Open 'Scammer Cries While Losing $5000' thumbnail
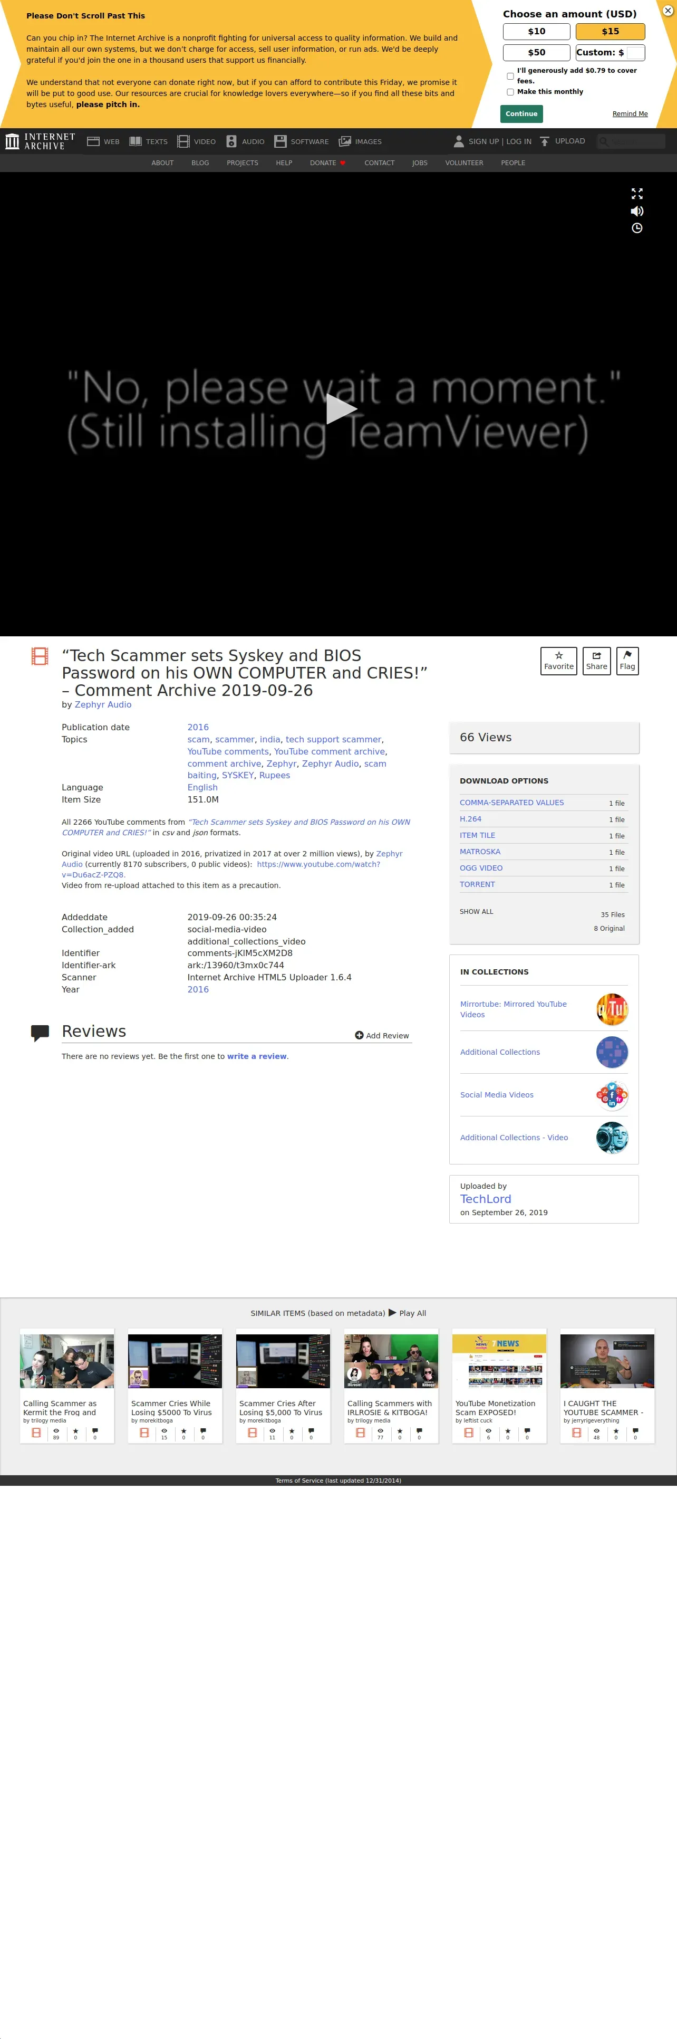 pyautogui.click(x=175, y=1361)
